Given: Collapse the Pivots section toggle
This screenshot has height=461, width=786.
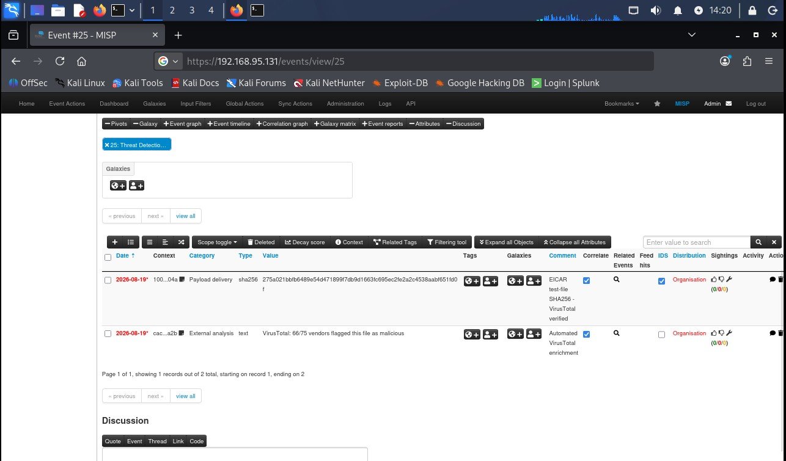Looking at the screenshot, I should click(116, 123).
